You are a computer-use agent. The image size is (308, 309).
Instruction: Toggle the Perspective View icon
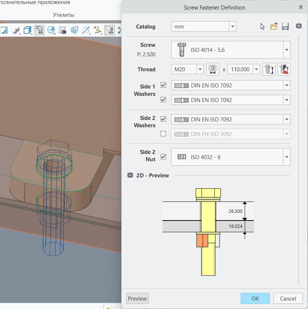point(74,30)
